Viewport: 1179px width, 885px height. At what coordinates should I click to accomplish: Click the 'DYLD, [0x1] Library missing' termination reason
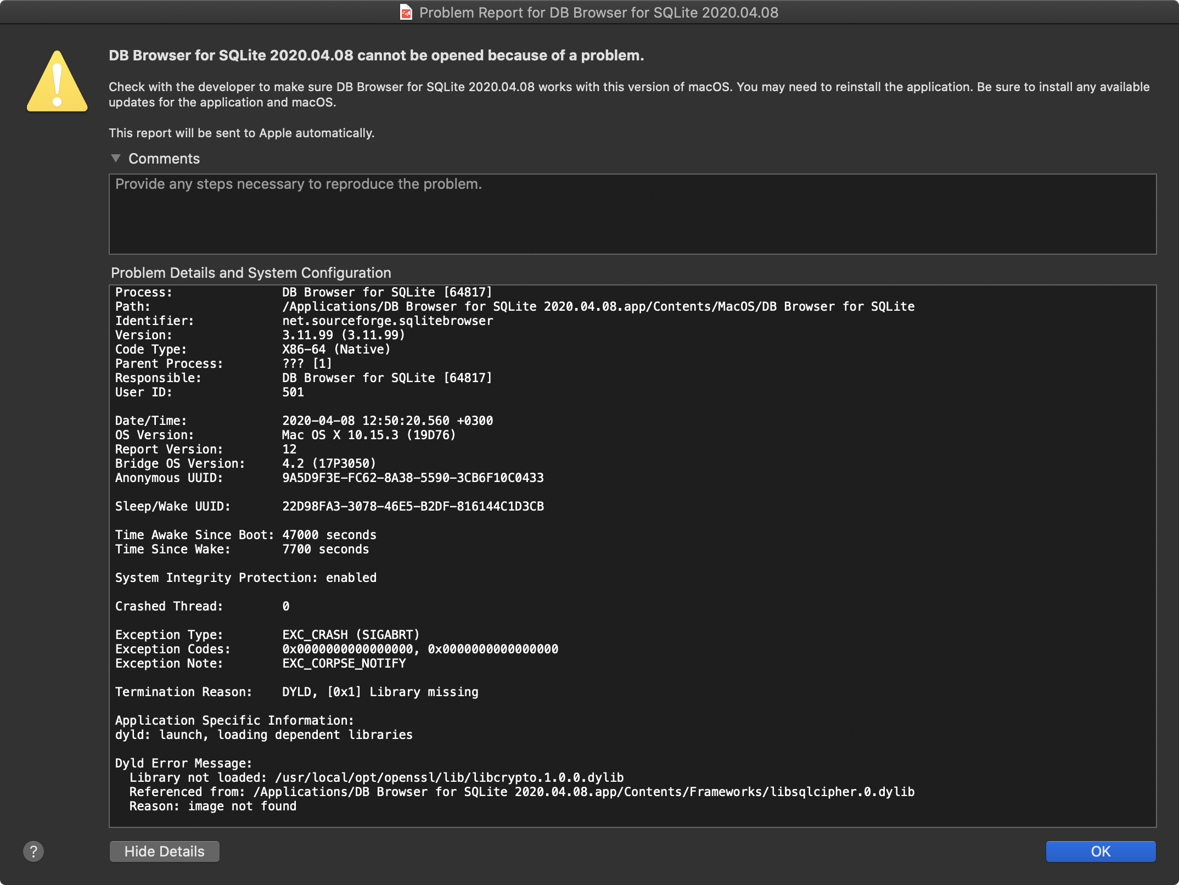[380, 692]
